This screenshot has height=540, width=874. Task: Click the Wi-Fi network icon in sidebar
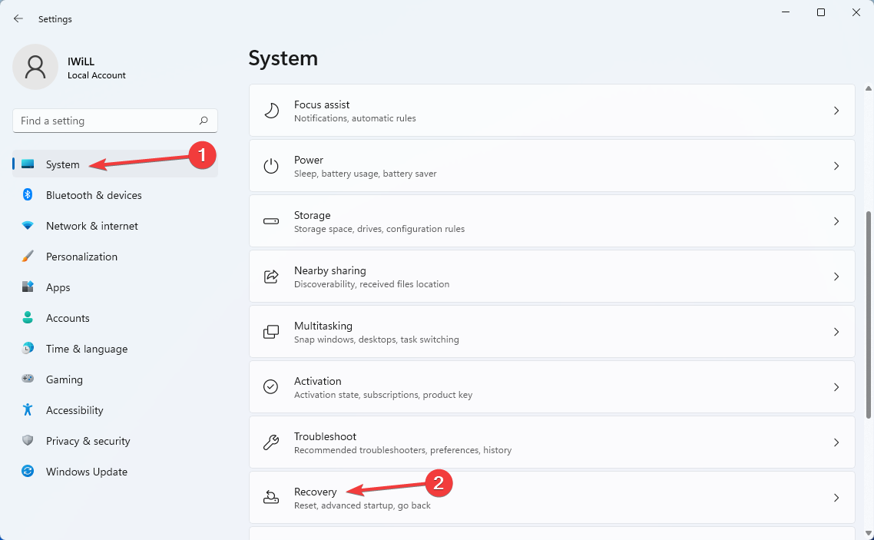28,226
